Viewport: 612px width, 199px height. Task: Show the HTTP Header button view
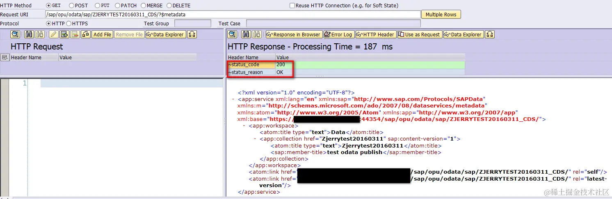click(376, 34)
